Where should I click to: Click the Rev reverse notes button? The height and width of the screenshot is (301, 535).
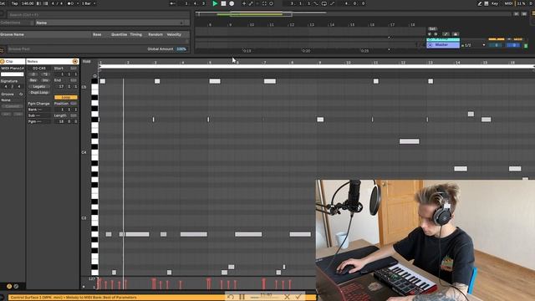[x=33, y=80]
